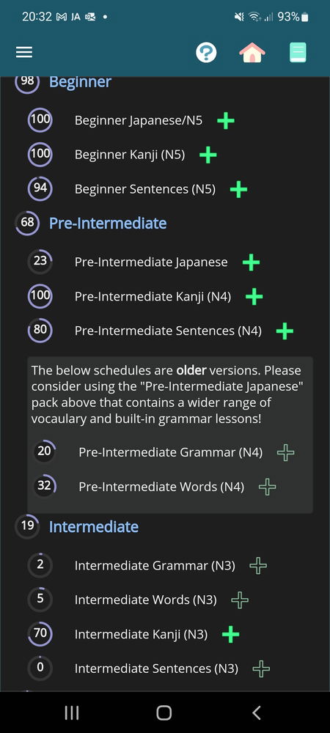Tap the plus next to Beginner Japanese/N5
This screenshot has height=733, width=330.
(226, 121)
